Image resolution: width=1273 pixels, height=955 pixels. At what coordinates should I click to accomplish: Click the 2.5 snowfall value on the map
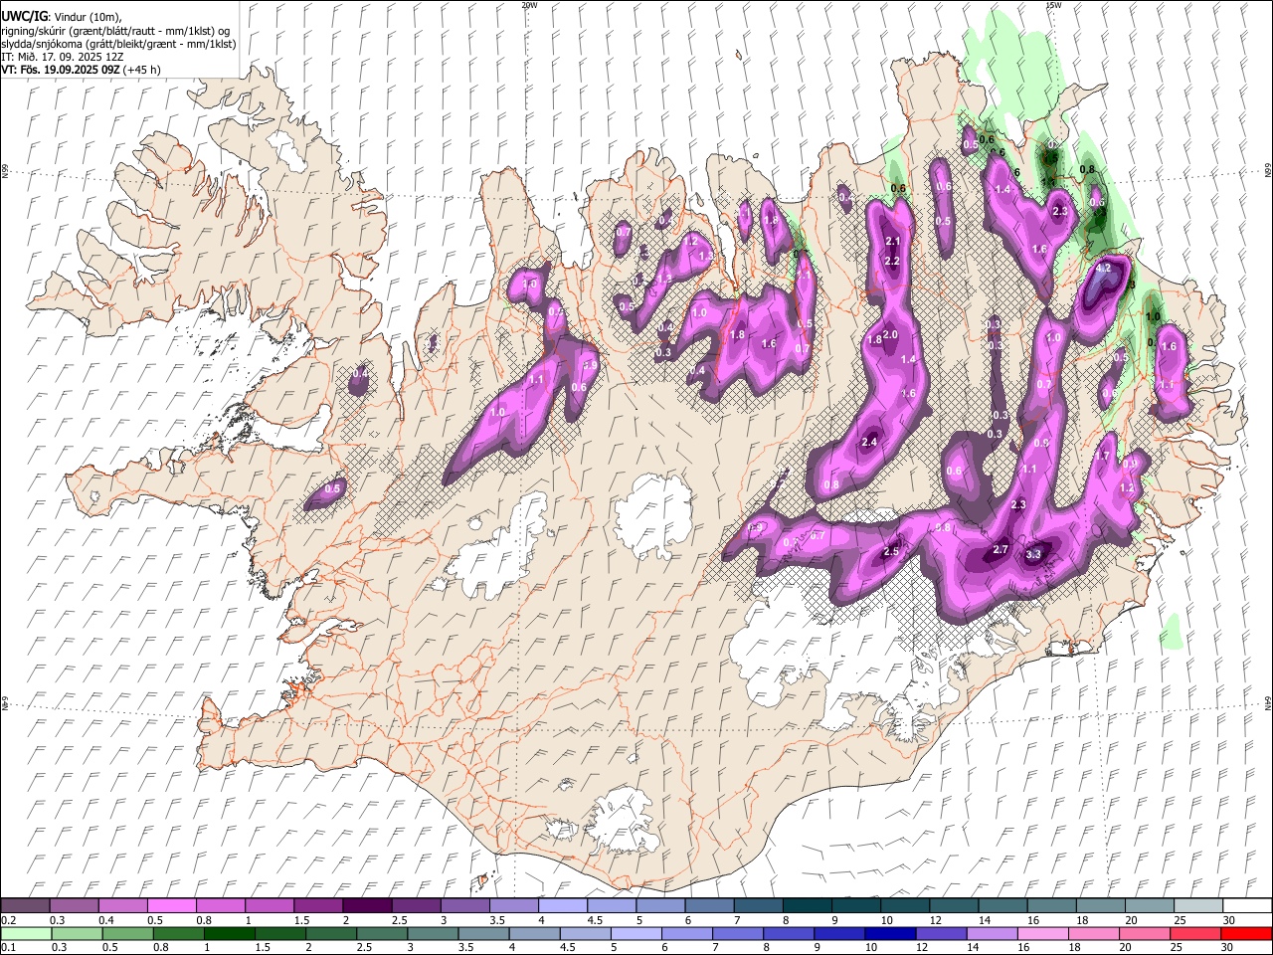pos(891,551)
